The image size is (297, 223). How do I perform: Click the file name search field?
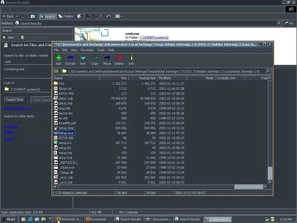tap(28, 62)
